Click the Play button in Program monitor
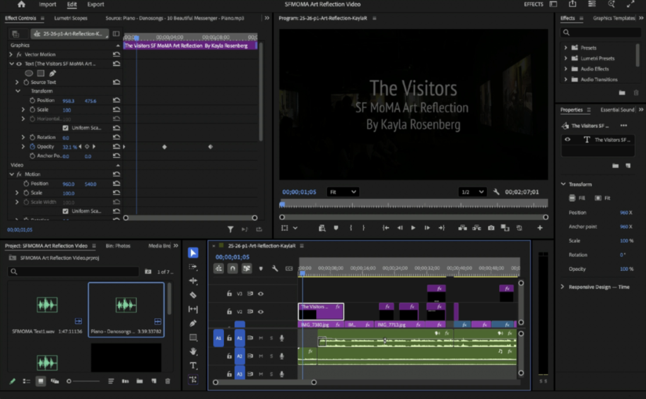This screenshot has width=646, height=399. [x=413, y=228]
